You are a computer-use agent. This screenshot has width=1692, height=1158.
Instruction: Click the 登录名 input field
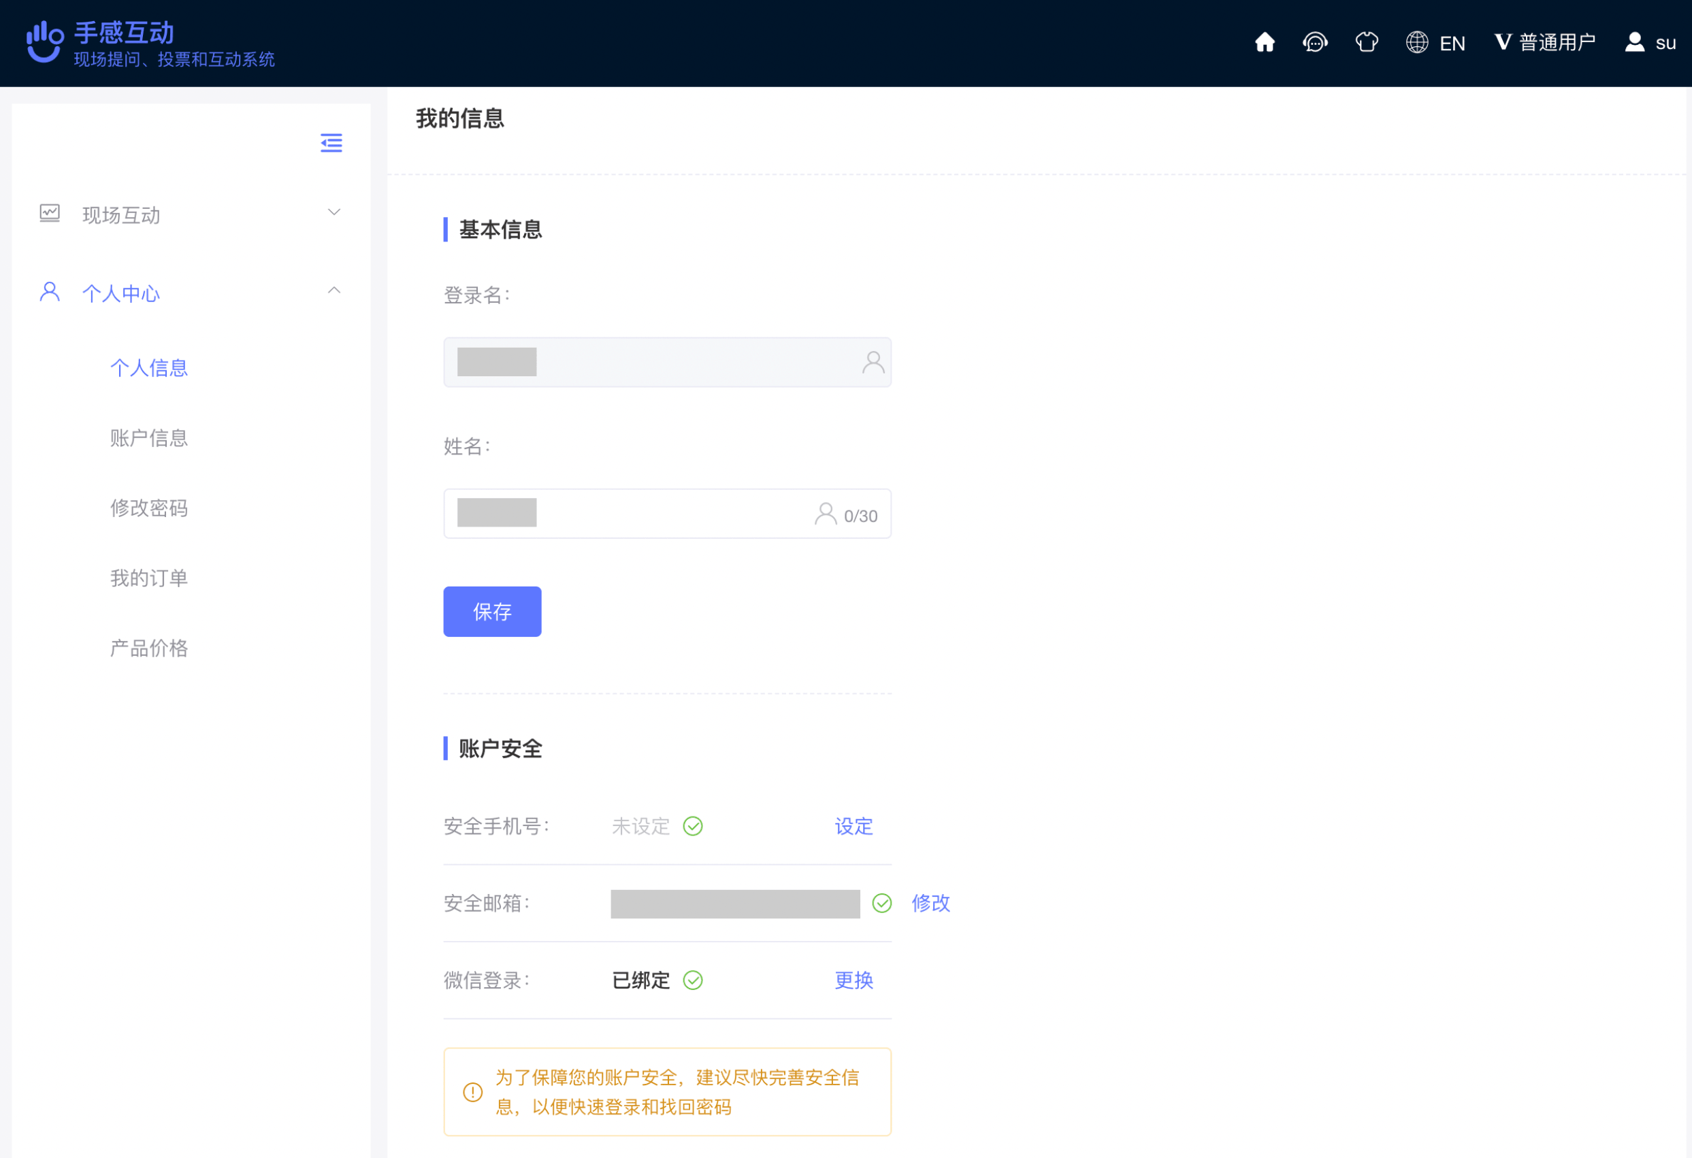coord(667,362)
